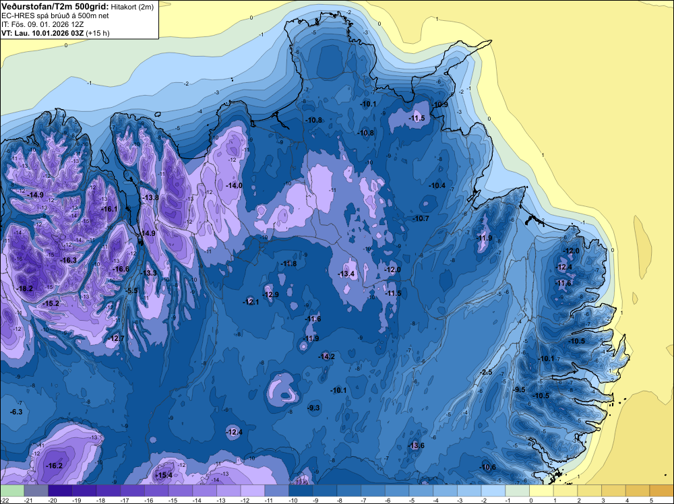The width and height of the screenshot is (674, 504).
Task: Click 'EC-HRES spá brúuð á 500m net'
Action: tap(55, 15)
